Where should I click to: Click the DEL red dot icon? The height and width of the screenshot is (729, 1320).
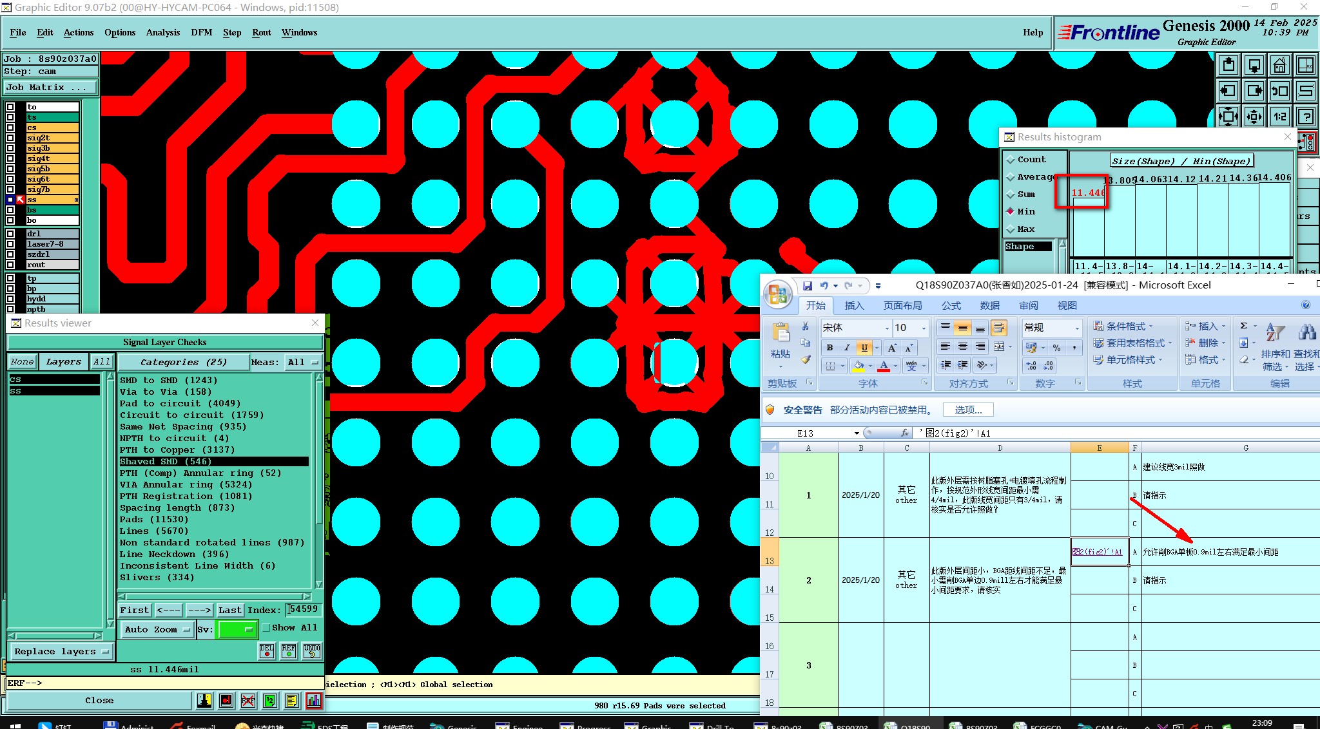pyautogui.click(x=267, y=651)
